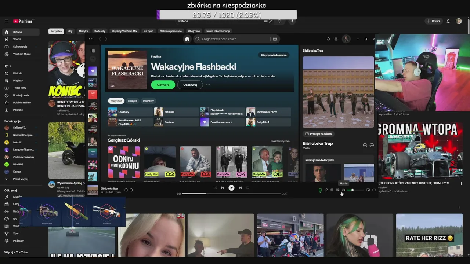
Task: Open the Throwback Party tile
Action: [x=269, y=112]
